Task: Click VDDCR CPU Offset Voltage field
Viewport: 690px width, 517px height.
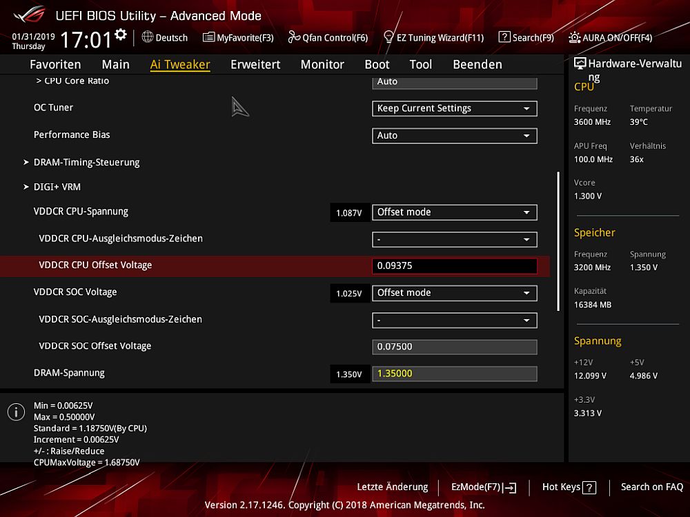Action: (455, 266)
